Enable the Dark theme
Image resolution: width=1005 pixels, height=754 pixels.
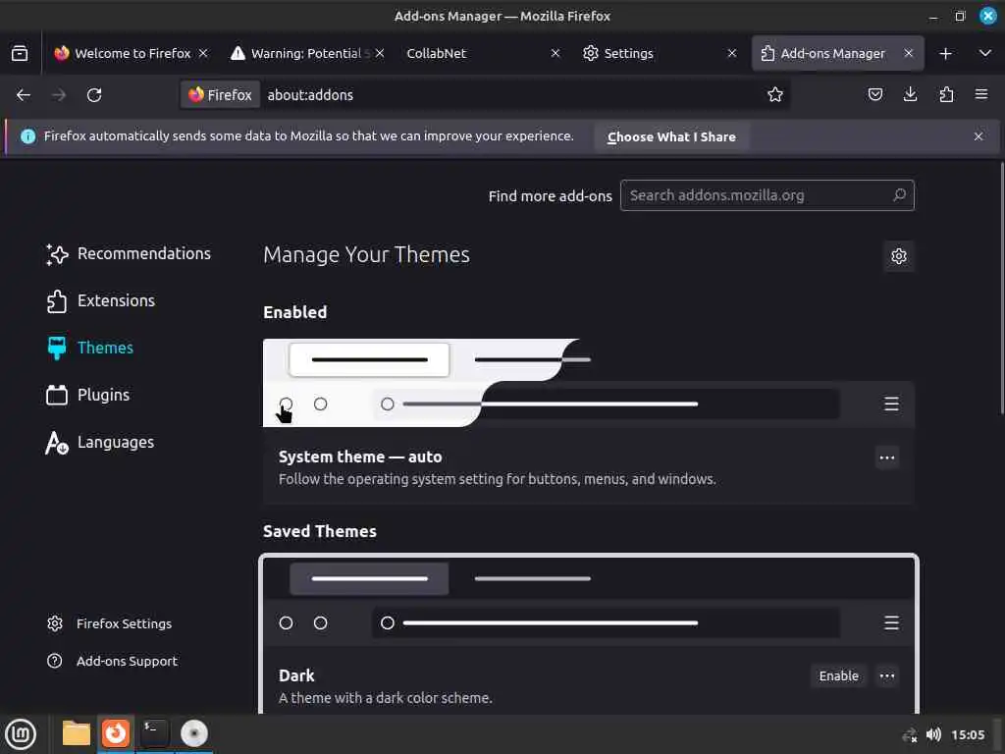[838, 675]
